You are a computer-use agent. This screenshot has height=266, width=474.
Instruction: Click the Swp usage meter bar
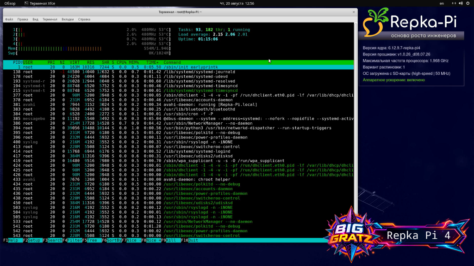89,53
